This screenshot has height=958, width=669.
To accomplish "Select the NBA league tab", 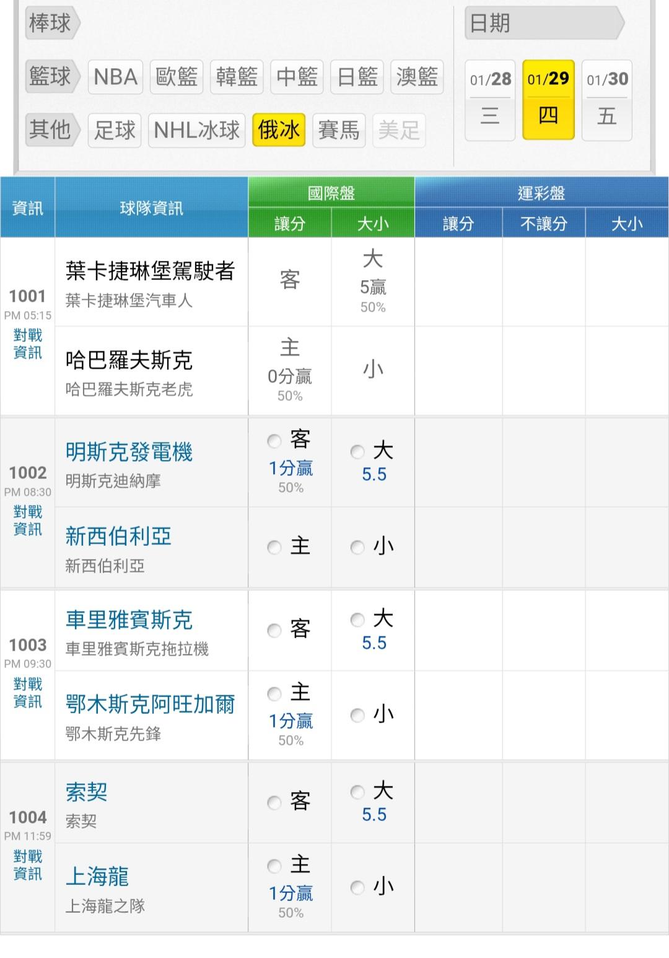I will click(115, 77).
